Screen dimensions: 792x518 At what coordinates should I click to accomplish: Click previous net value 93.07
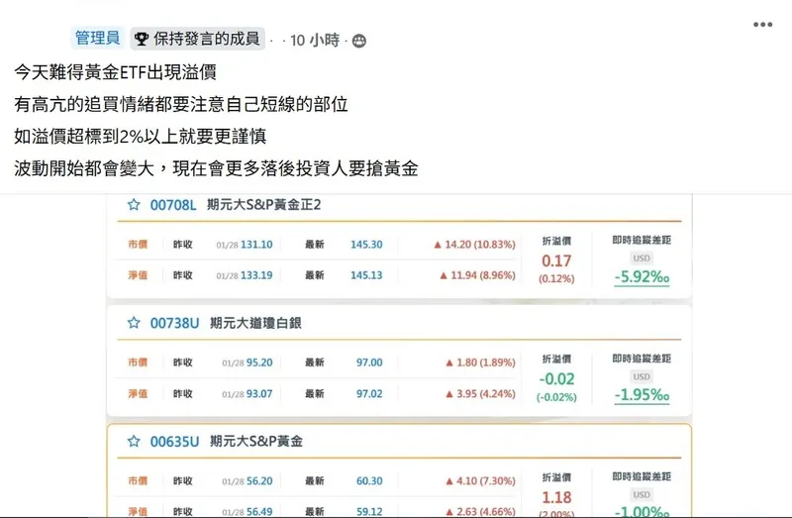259,393
